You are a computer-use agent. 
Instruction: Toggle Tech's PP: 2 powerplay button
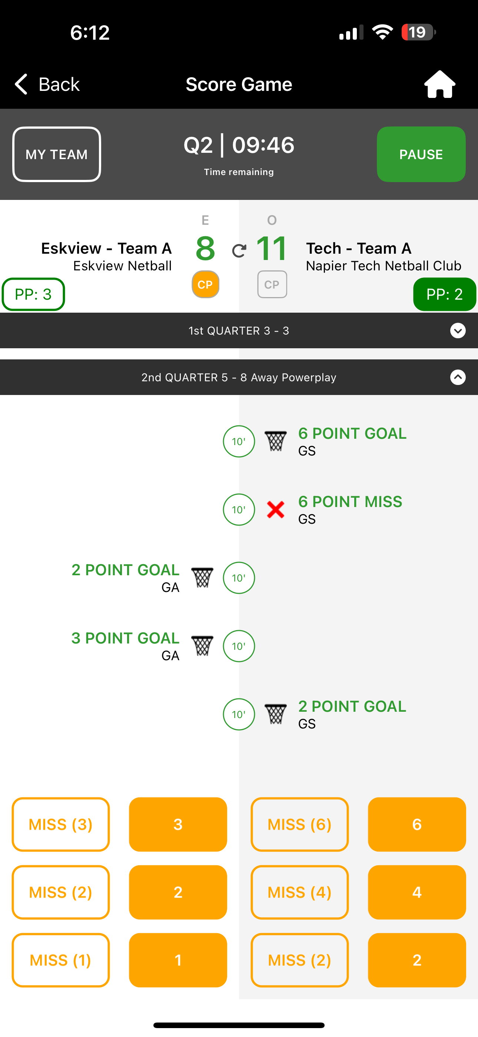pyautogui.click(x=444, y=294)
